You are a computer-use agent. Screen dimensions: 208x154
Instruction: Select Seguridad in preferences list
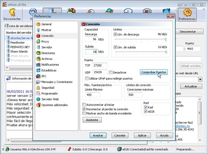(48, 88)
